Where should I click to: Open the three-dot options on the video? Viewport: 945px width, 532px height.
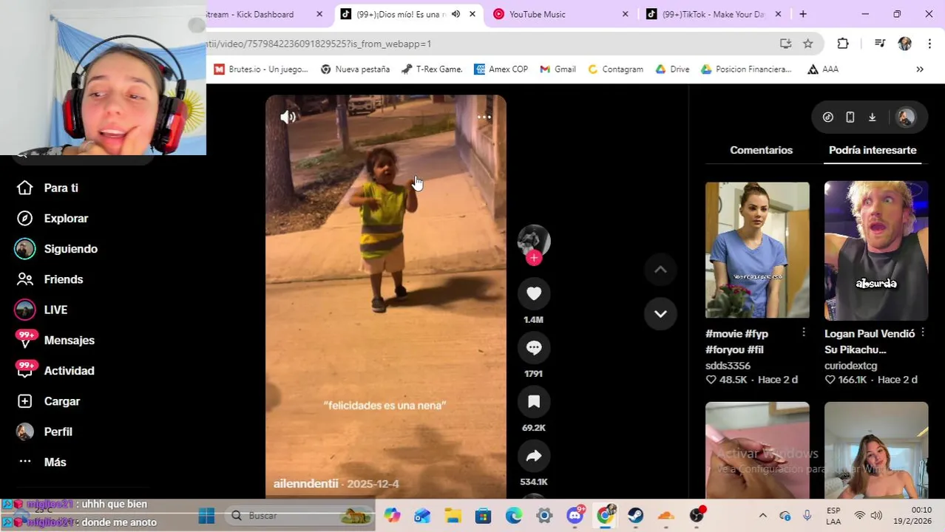[484, 117]
